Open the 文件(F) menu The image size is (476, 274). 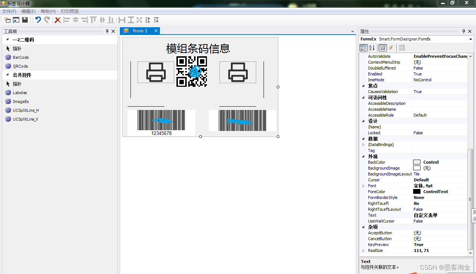click(9, 11)
